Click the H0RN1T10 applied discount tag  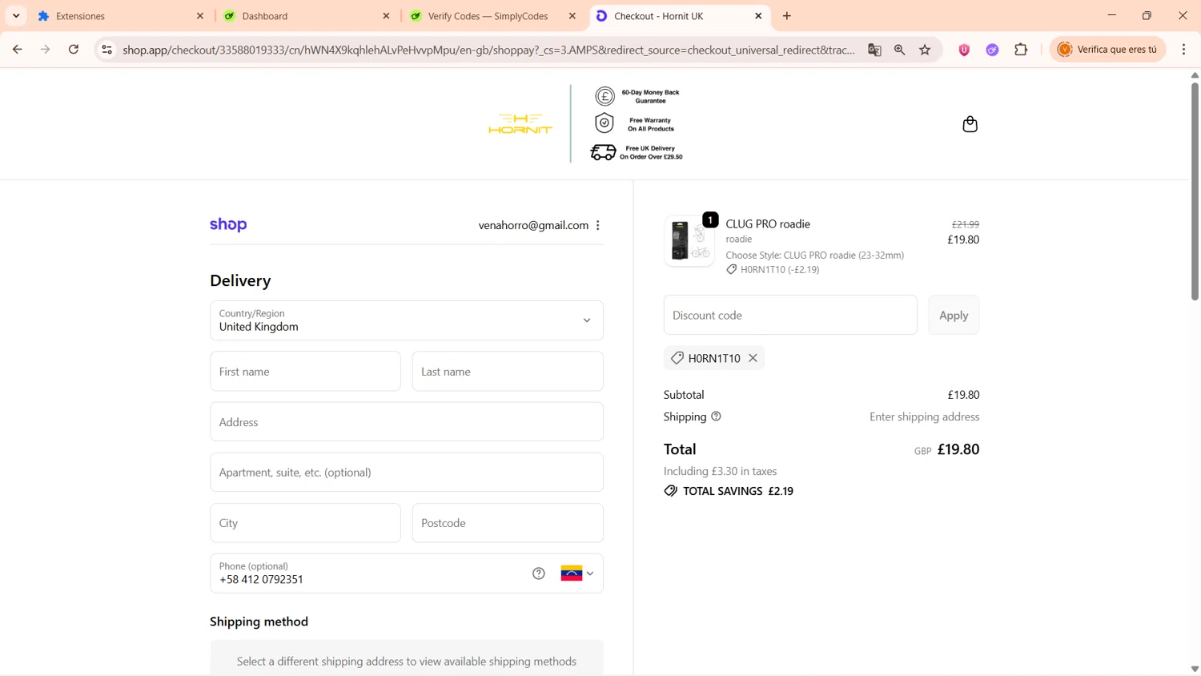click(x=713, y=358)
